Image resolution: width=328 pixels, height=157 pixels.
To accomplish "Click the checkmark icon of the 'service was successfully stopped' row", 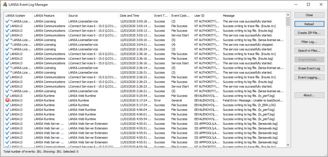I will 7,45.
